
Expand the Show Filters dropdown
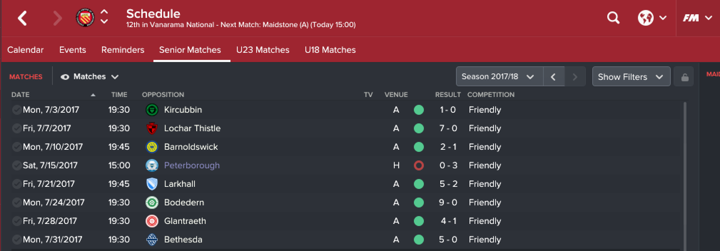631,77
